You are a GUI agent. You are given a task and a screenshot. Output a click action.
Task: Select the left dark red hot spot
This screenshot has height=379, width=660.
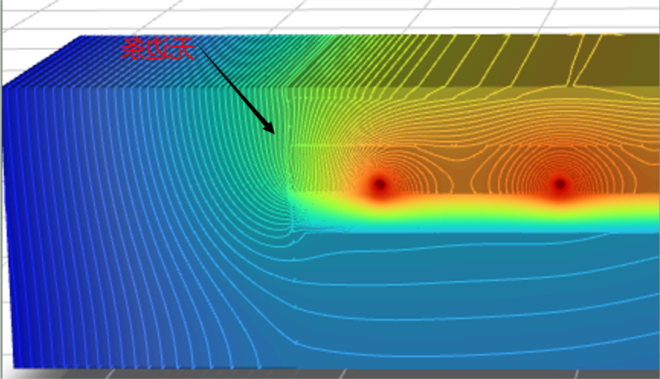380,184
